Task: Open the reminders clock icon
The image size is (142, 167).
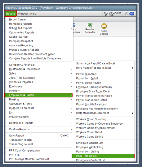Action: (126, 14)
